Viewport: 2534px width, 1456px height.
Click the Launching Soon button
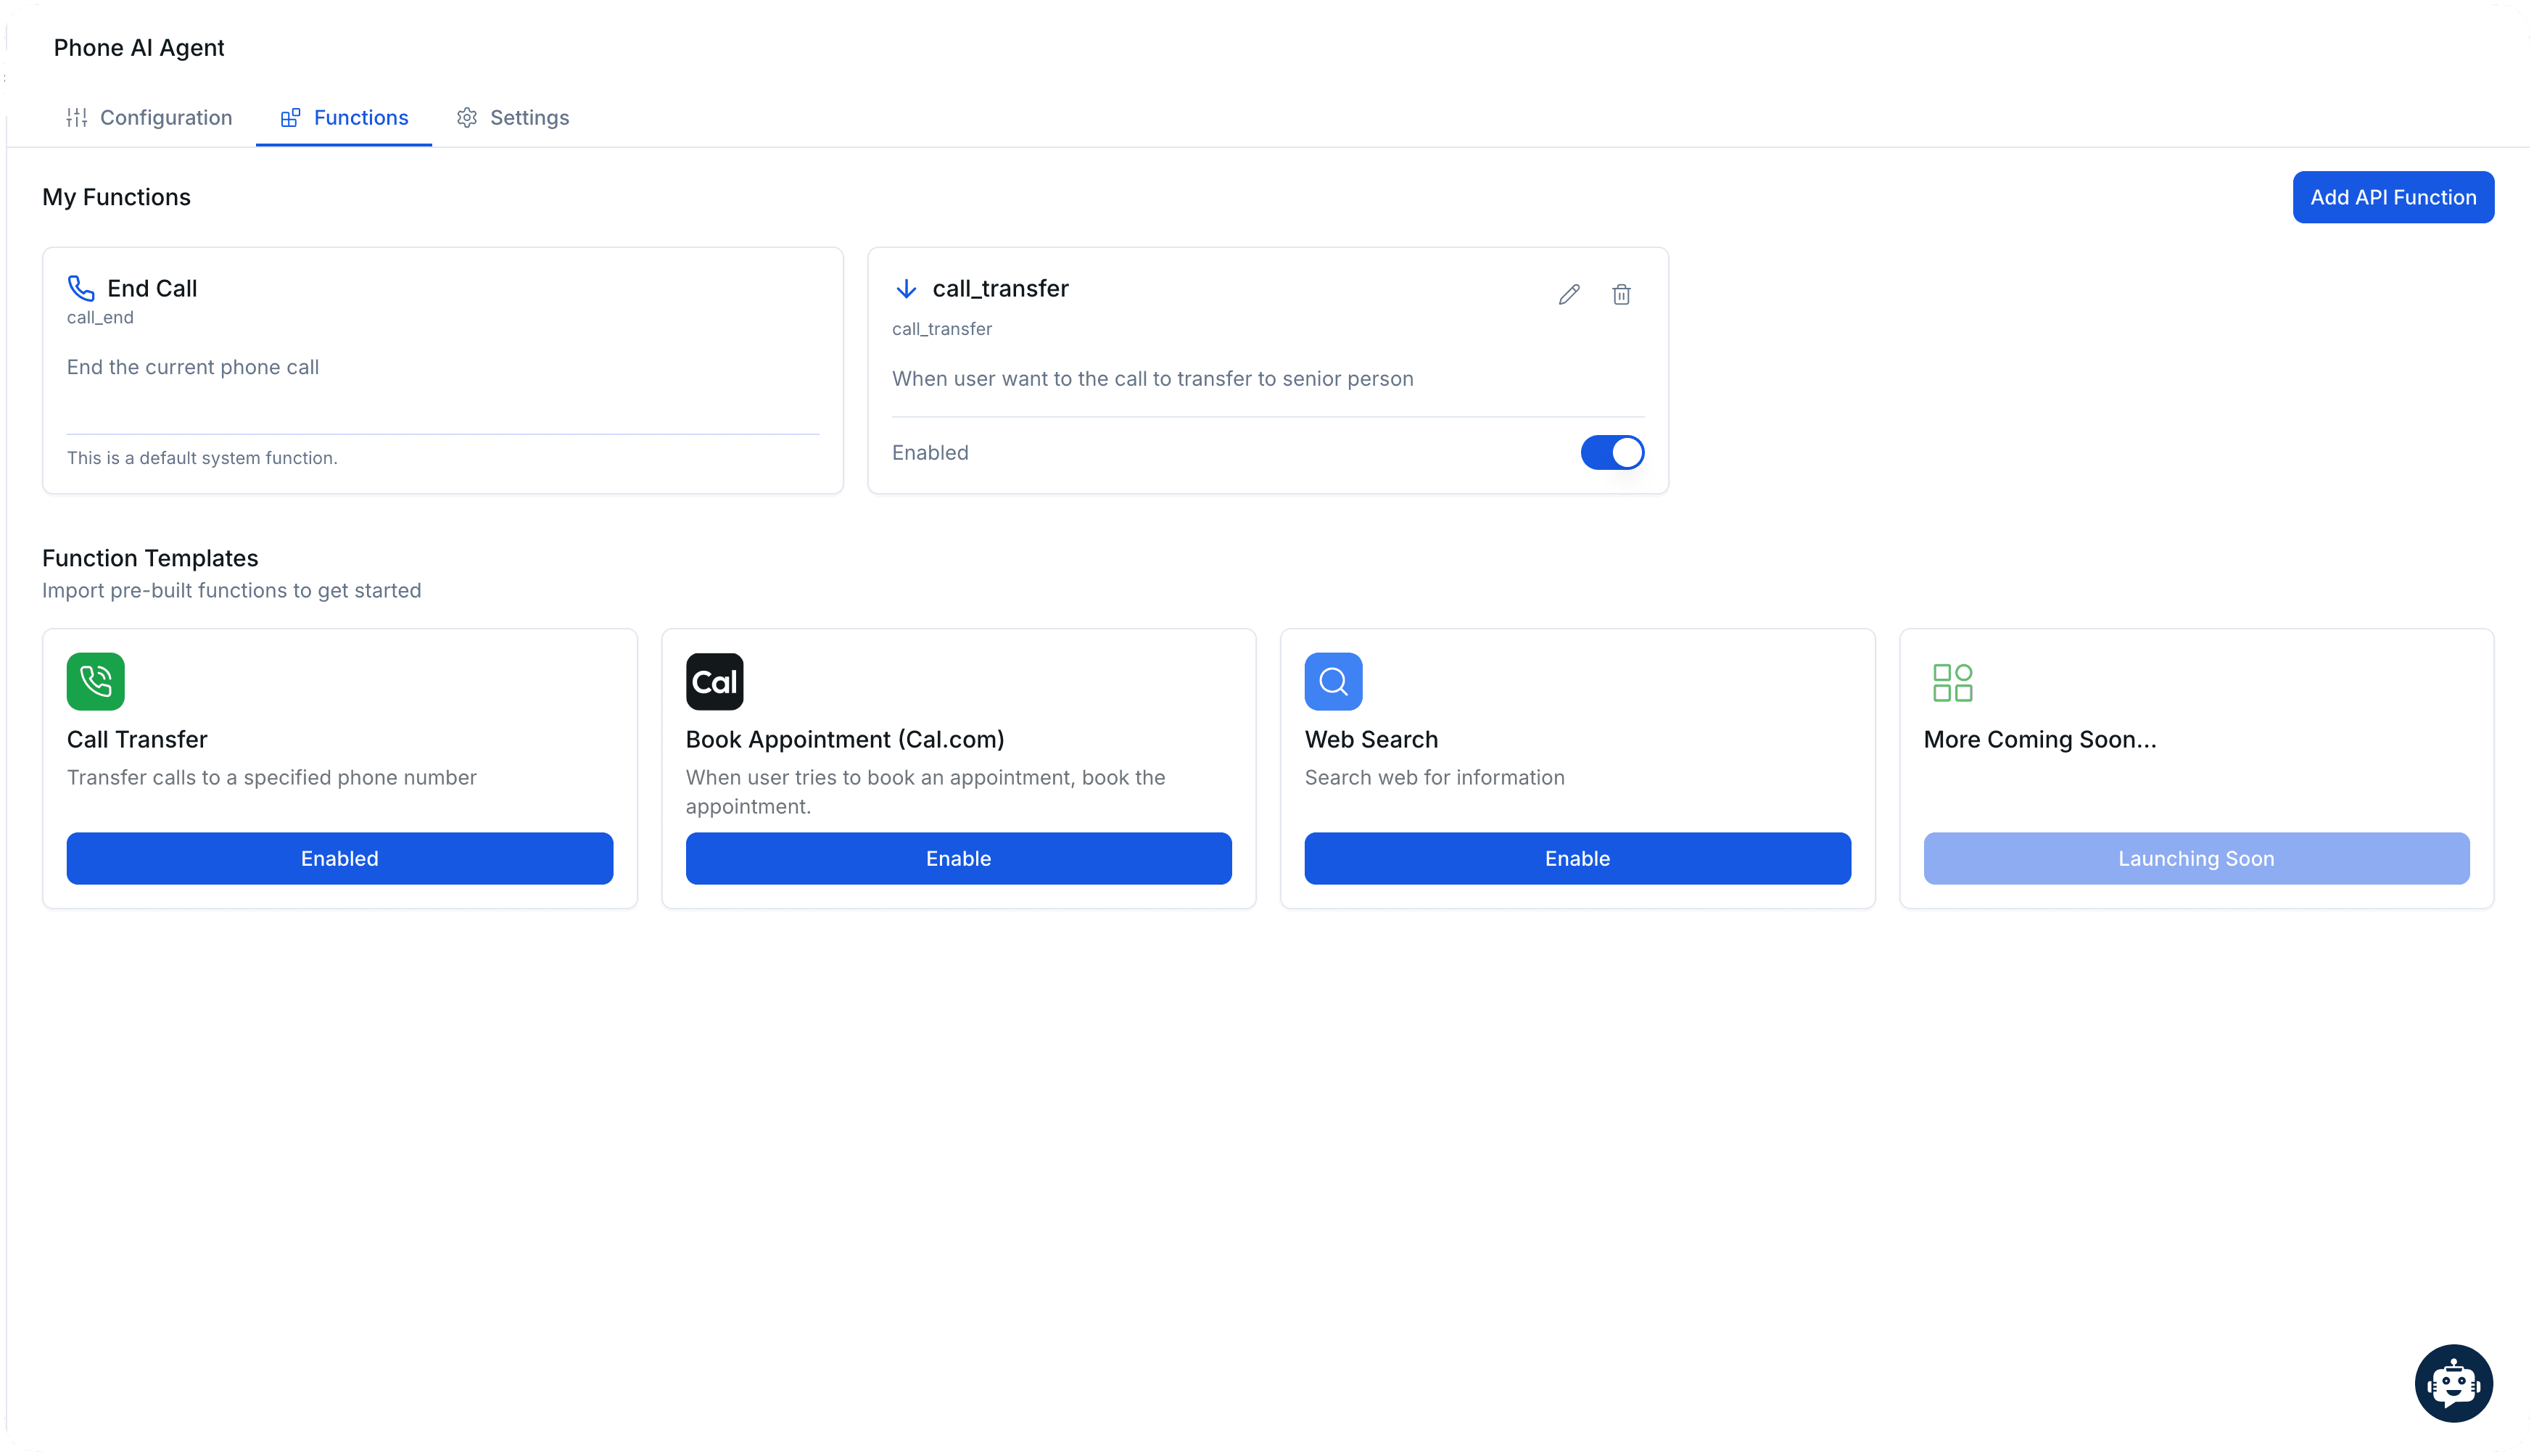pyautogui.click(x=2196, y=858)
